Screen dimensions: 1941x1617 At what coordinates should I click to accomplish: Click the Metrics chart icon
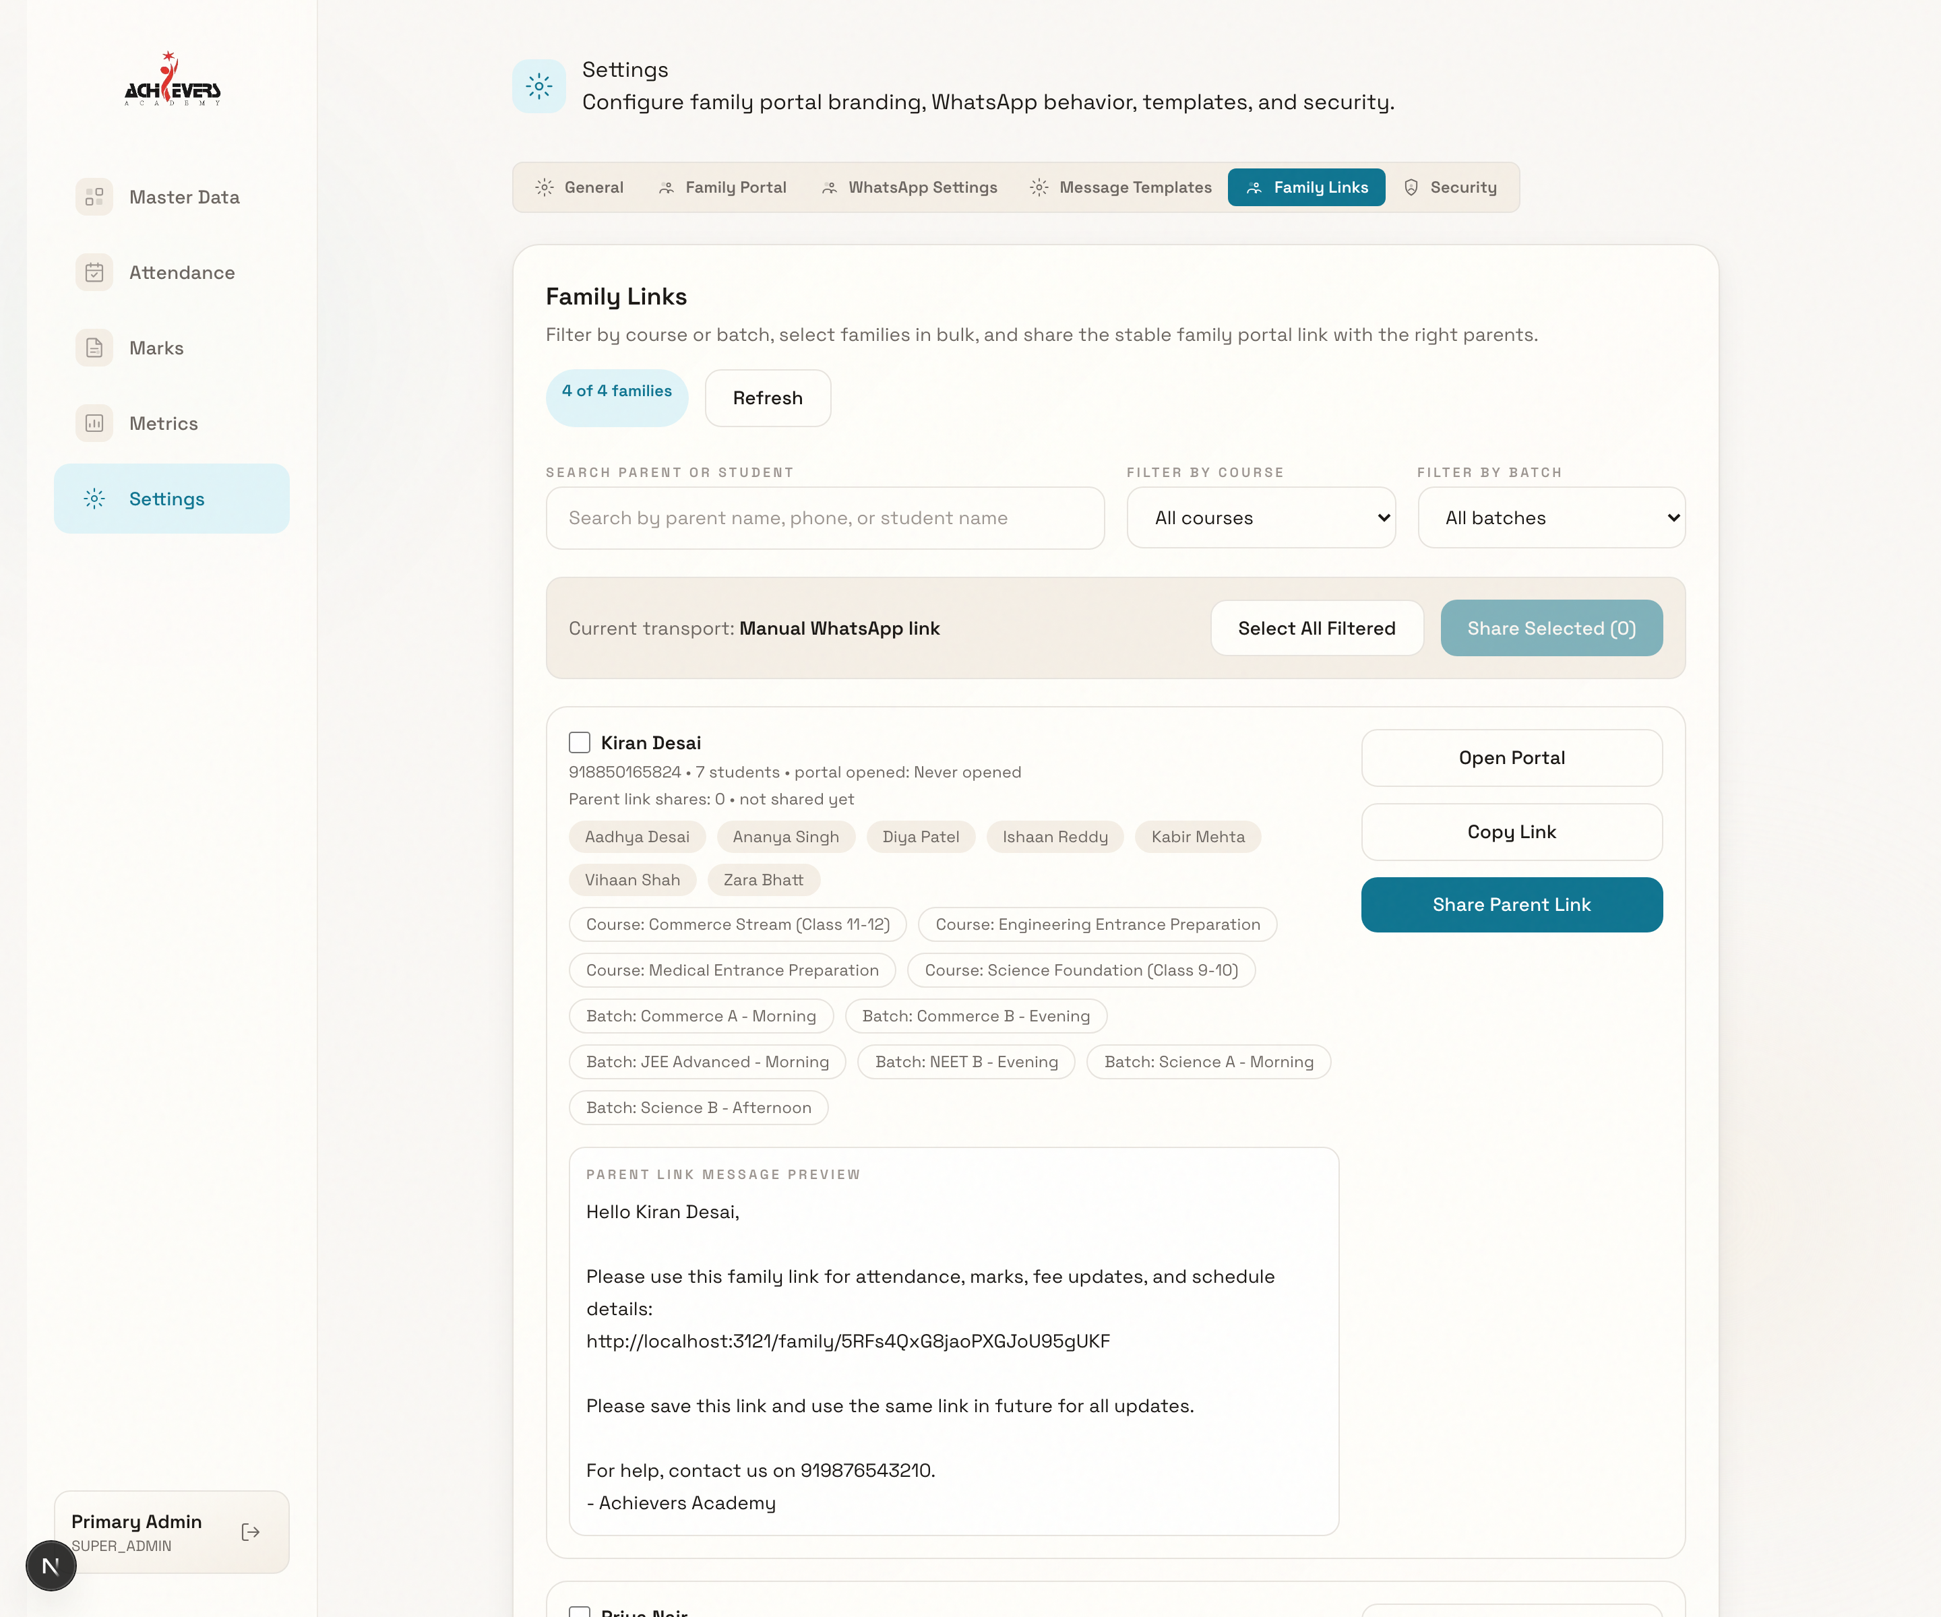coord(94,423)
